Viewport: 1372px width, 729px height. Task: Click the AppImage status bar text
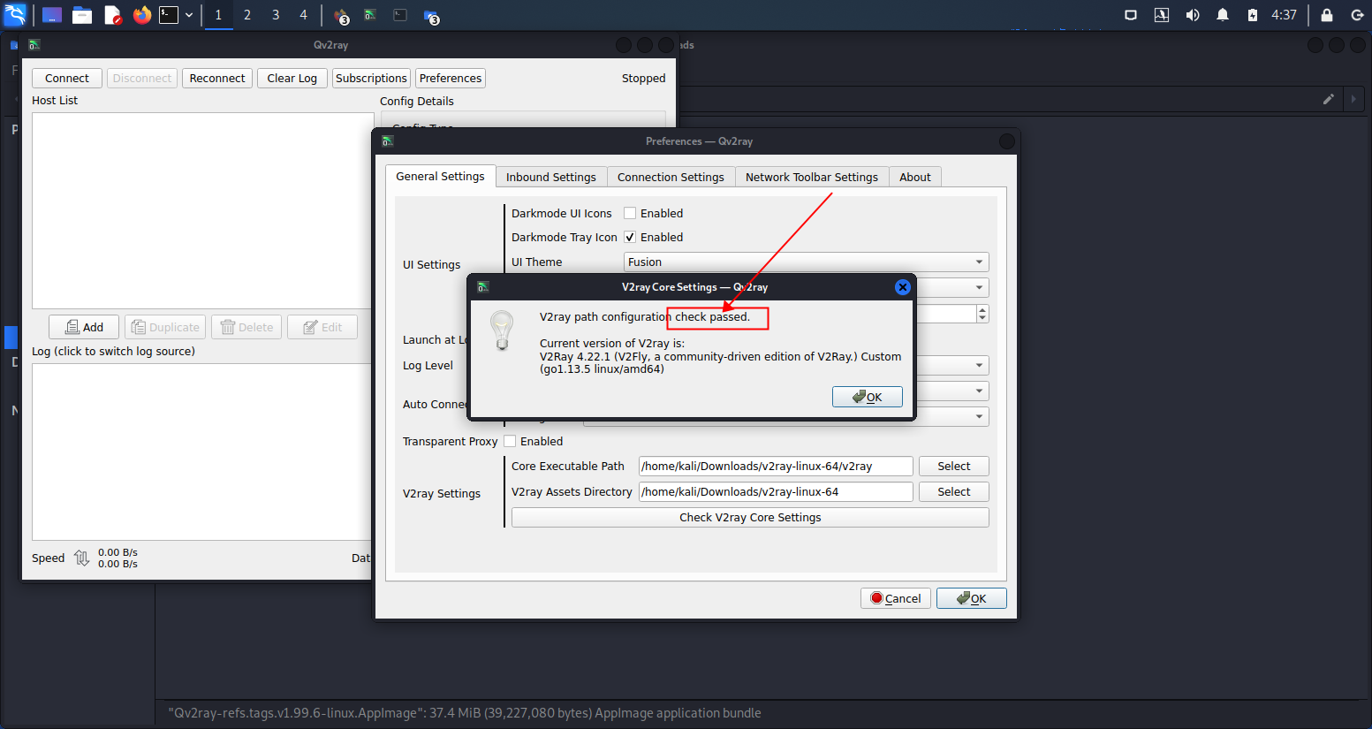[465, 713]
